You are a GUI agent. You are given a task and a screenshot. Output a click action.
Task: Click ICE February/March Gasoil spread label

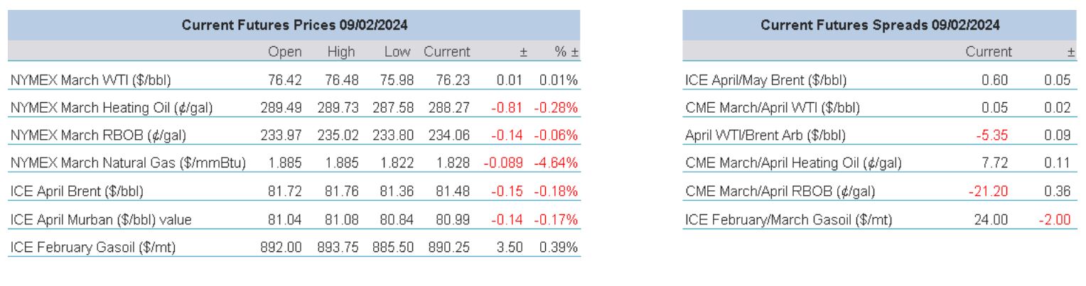tap(788, 219)
